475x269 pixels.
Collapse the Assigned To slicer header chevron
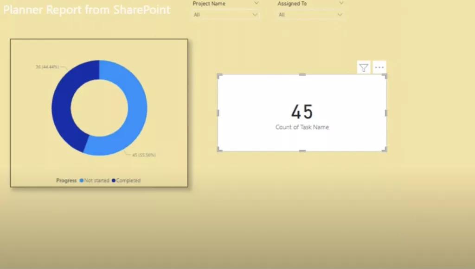(x=341, y=3)
